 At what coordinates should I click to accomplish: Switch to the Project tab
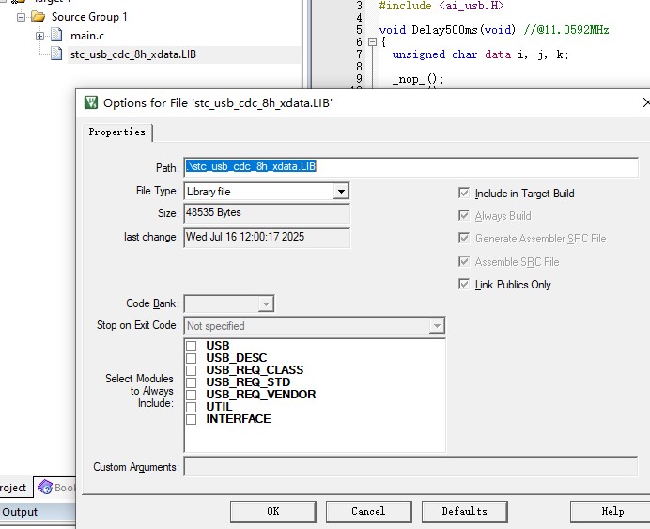13,488
